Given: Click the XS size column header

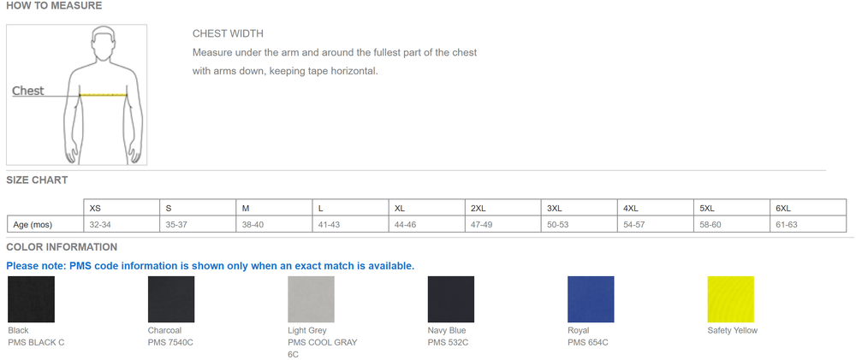Looking at the screenshot, I should point(95,208).
